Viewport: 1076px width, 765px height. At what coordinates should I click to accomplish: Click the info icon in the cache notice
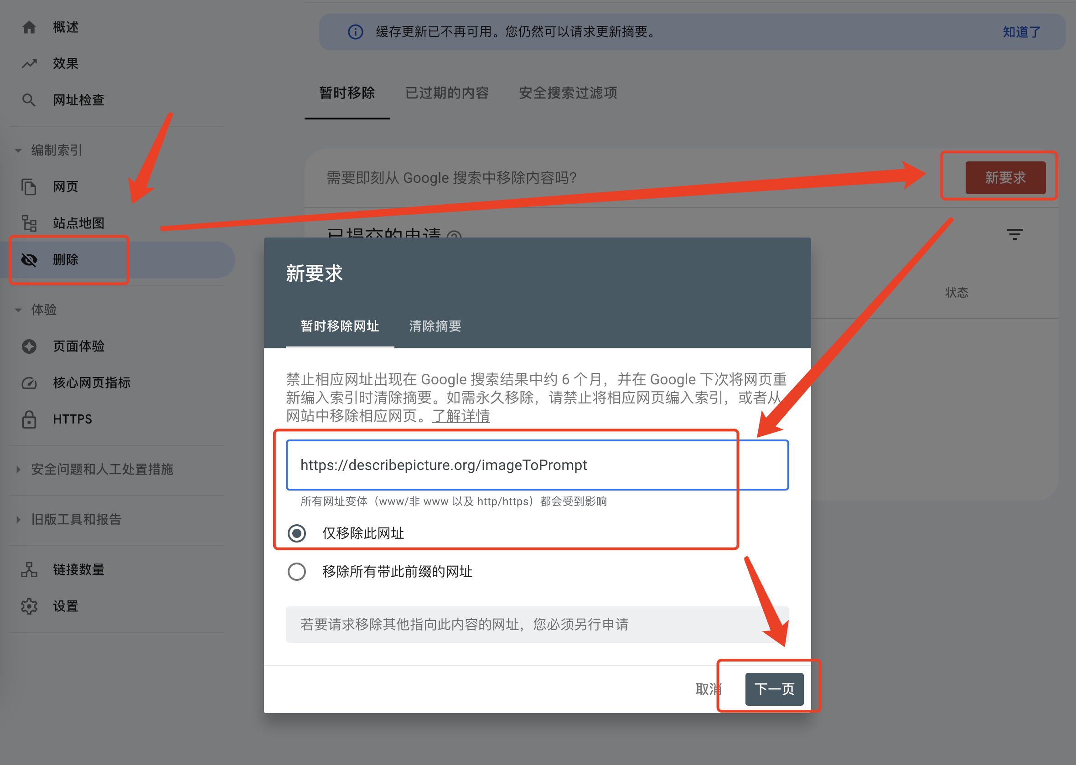pos(355,31)
